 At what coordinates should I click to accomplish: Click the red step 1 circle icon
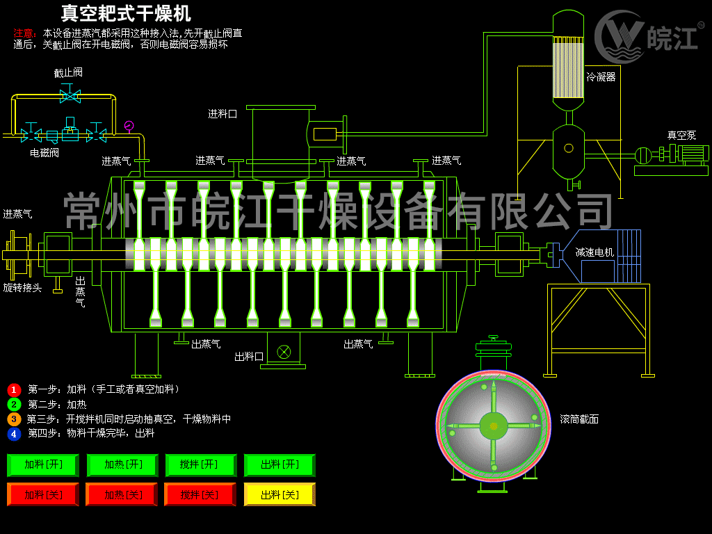tap(14, 390)
